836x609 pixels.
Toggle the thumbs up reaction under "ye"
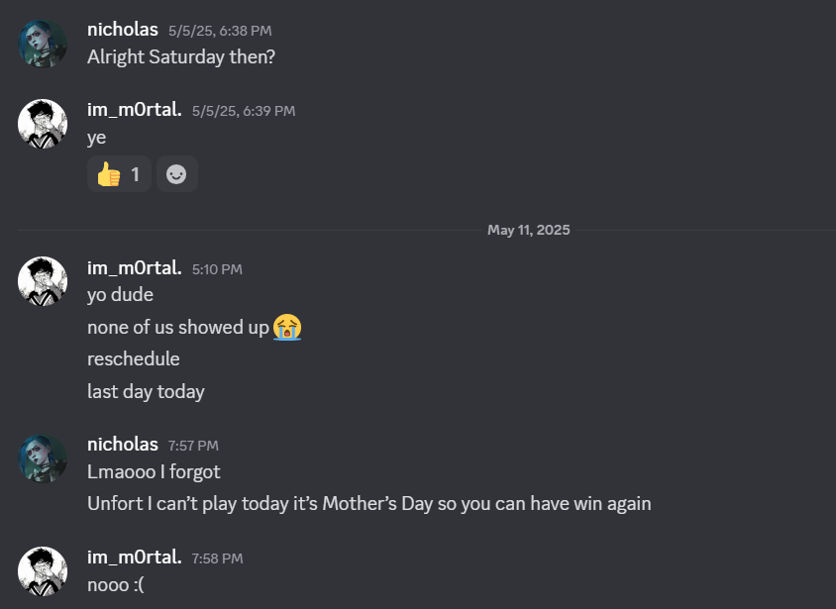[x=119, y=174]
